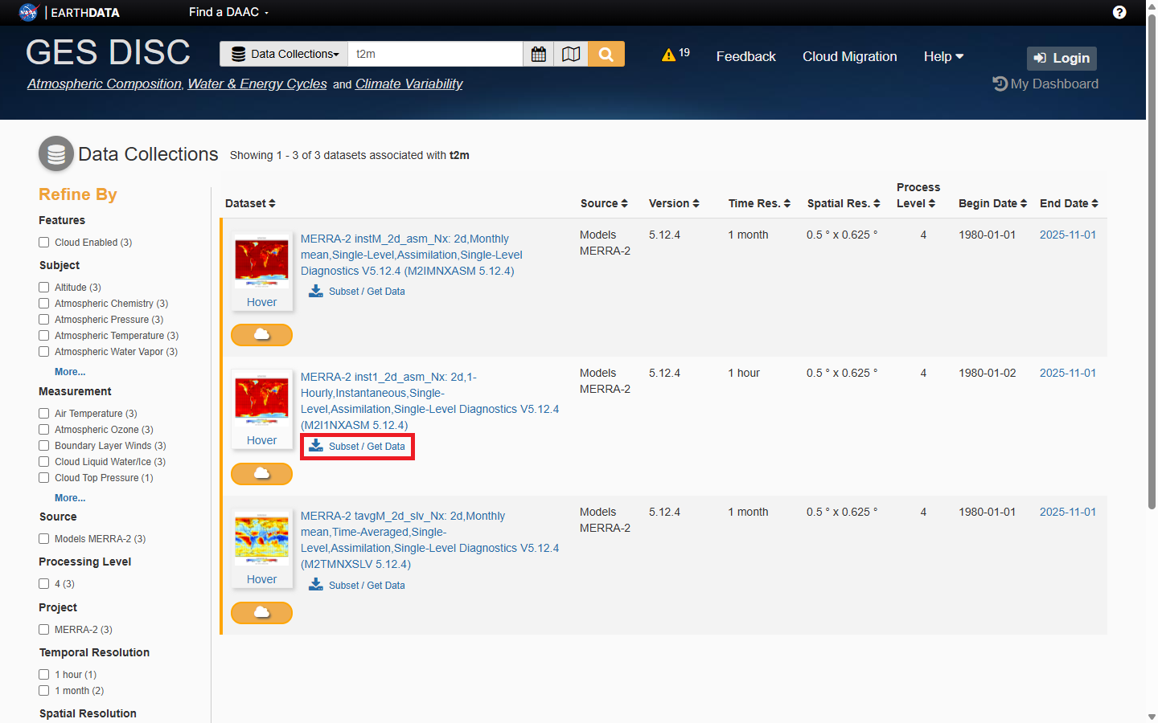The image size is (1158, 723).
Task: Click thumbnail of inst1_2d_asm_Nx dataset
Action: click(261, 400)
